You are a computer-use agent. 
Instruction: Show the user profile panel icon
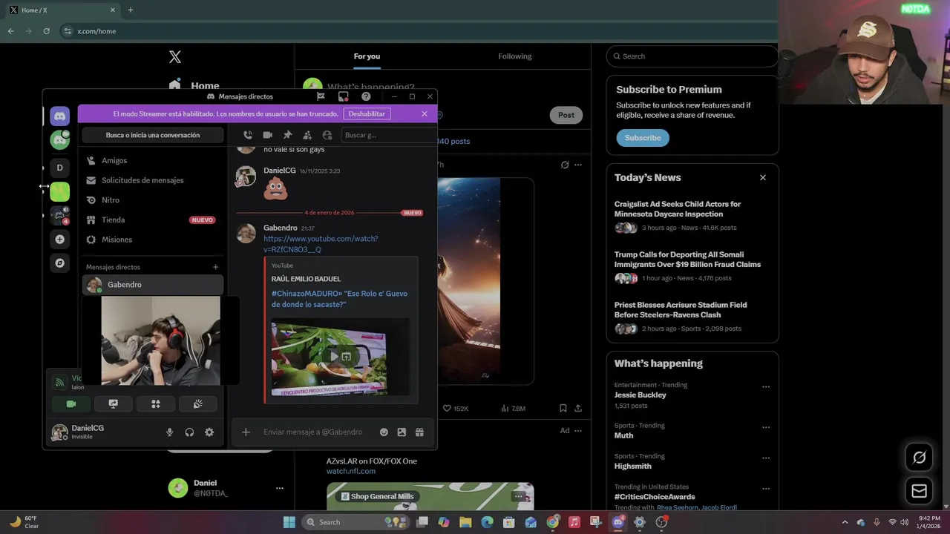tap(327, 135)
